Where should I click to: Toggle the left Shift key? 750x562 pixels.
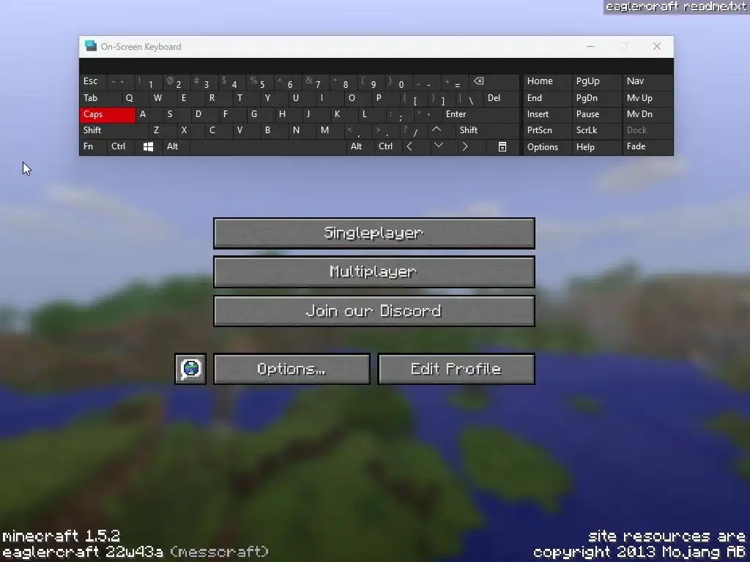(x=115, y=130)
